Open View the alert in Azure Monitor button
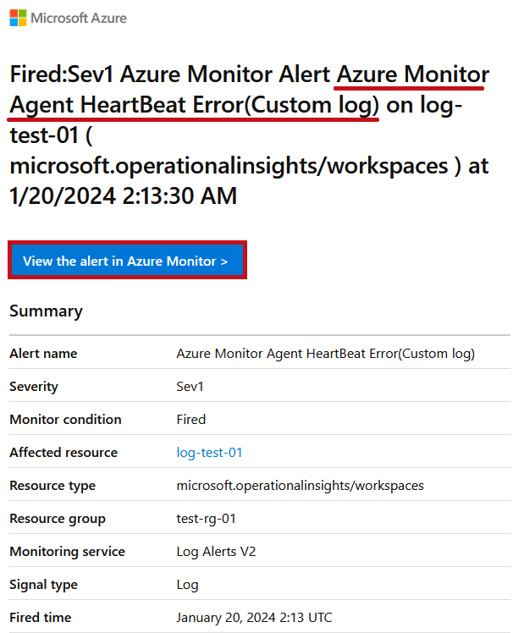The height and width of the screenshot is (633, 513). click(127, 261)
